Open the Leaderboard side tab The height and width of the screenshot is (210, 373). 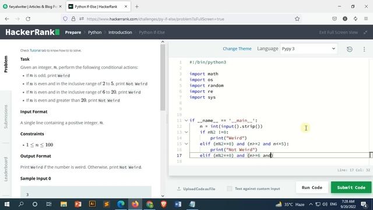coord(6,169)
